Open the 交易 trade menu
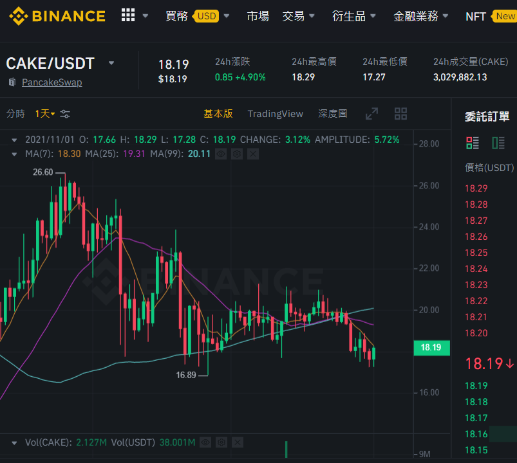This screenshot has height=463, width=517. pos(293,16)
